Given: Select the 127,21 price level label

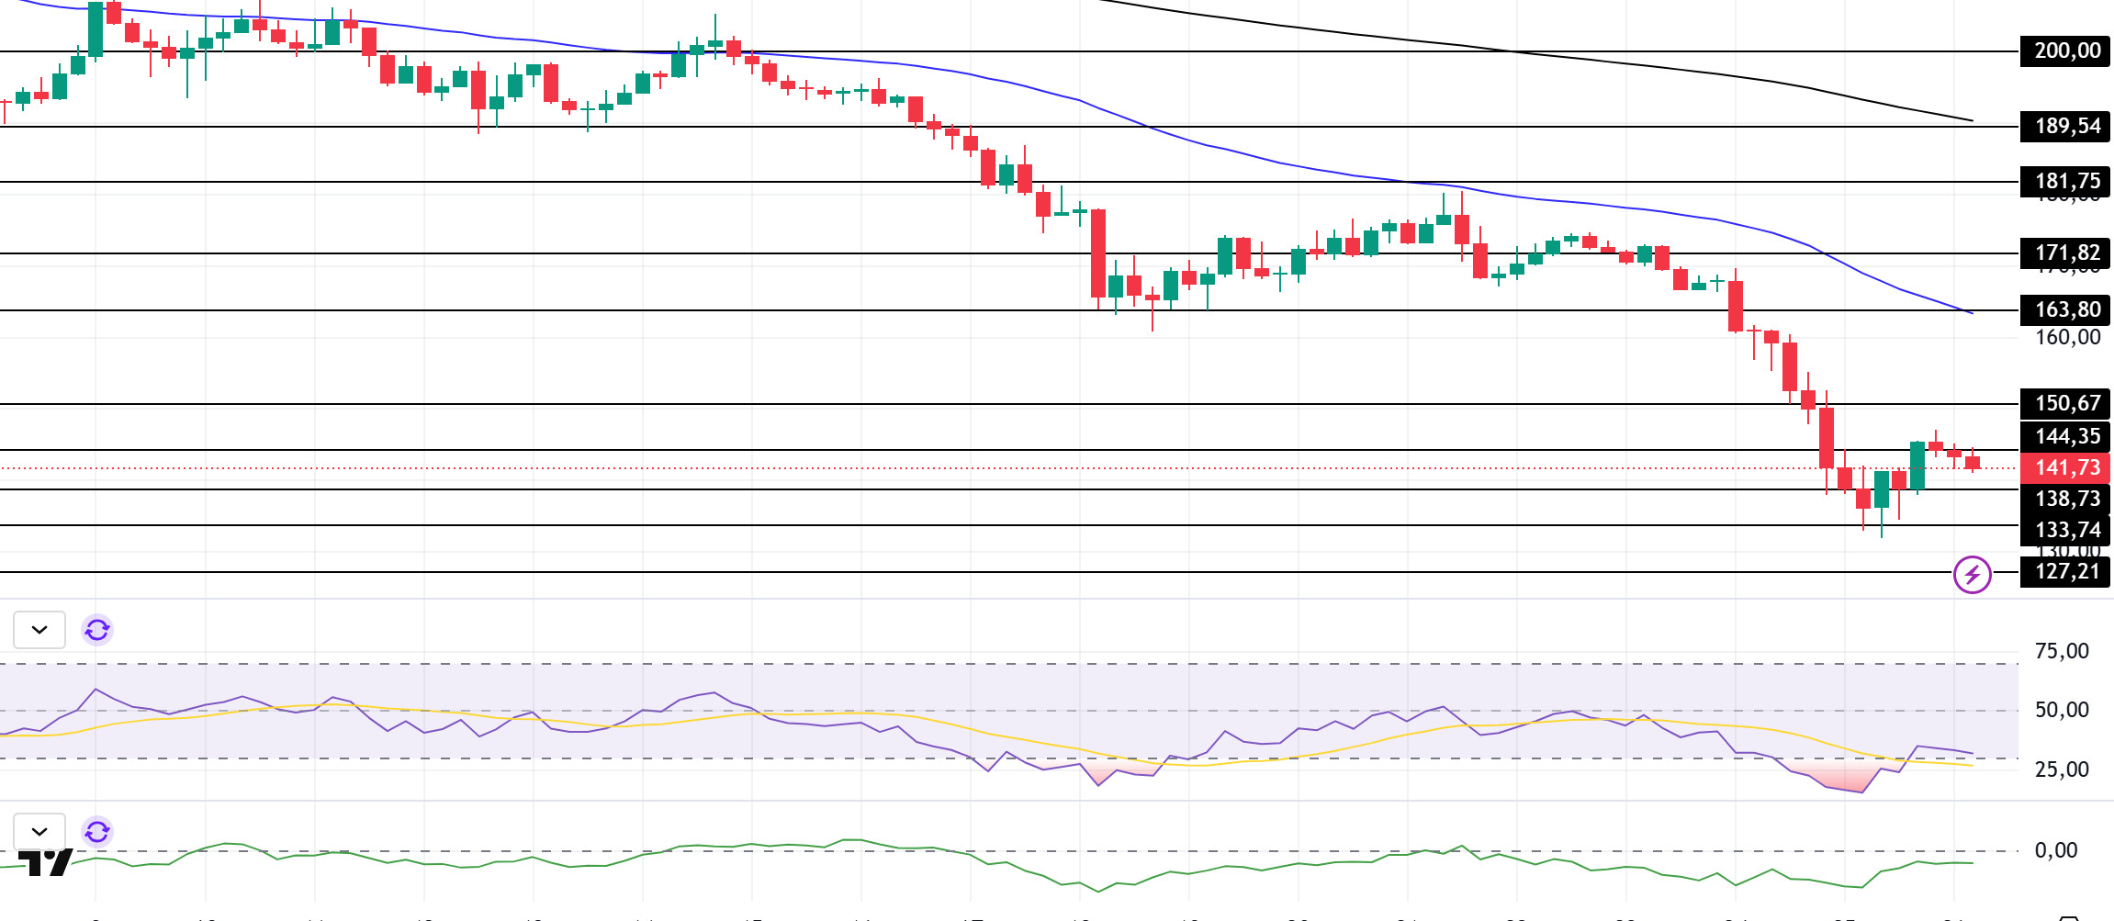Looking at the screenshot, I should pyautogui.click(x=2065, y=571).
